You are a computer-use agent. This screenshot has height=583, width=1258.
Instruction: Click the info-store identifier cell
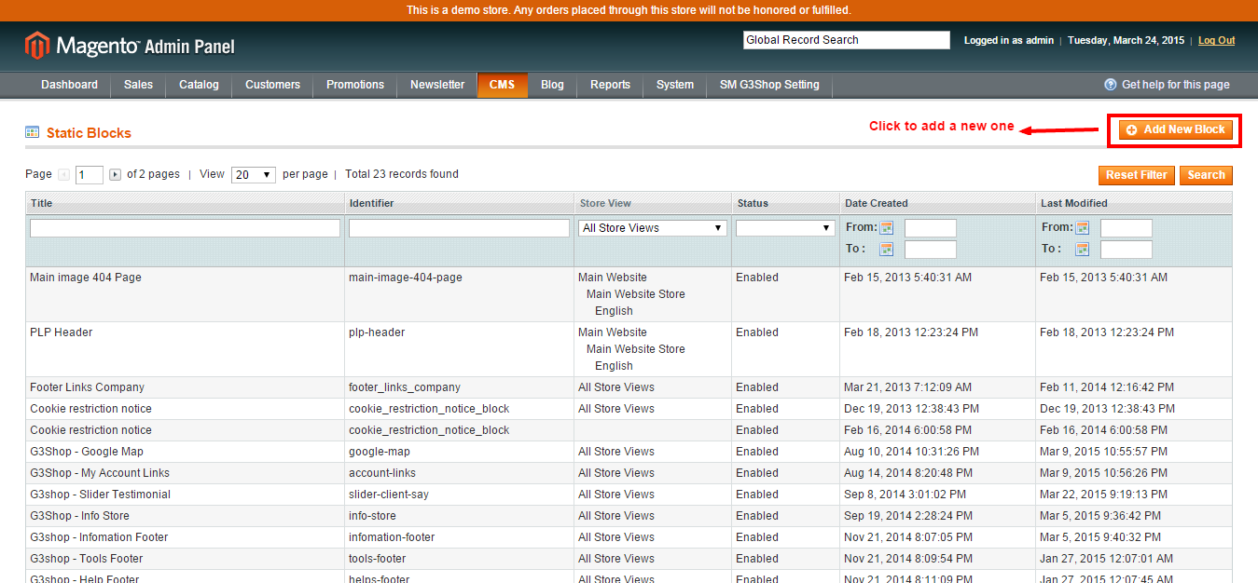pos(460,516)
